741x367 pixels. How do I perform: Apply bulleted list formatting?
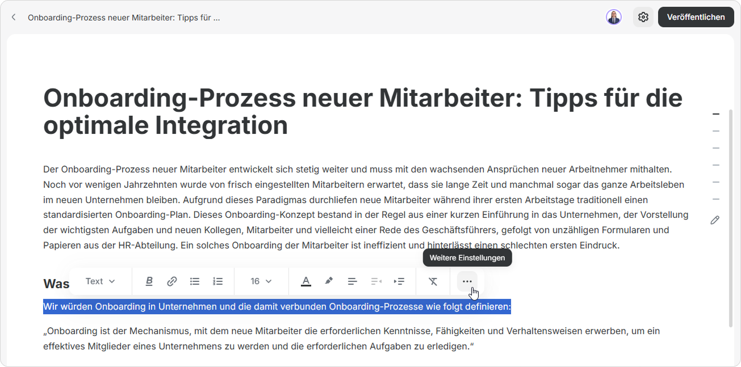click(x=195, y=281)
